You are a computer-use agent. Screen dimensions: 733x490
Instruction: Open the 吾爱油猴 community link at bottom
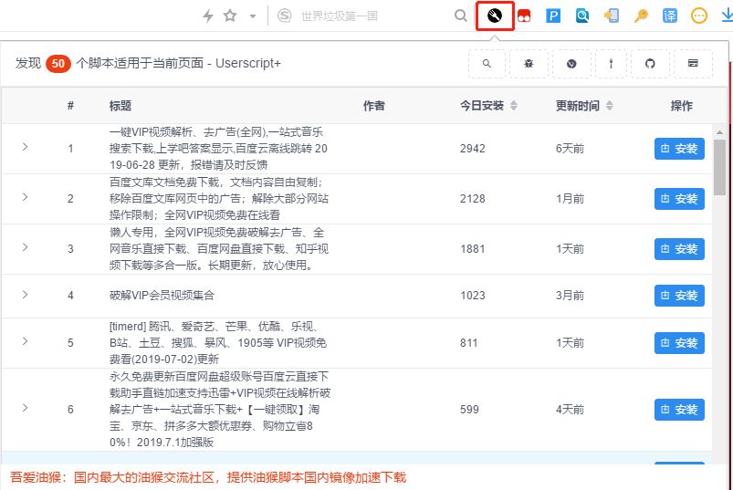(208, 477)
